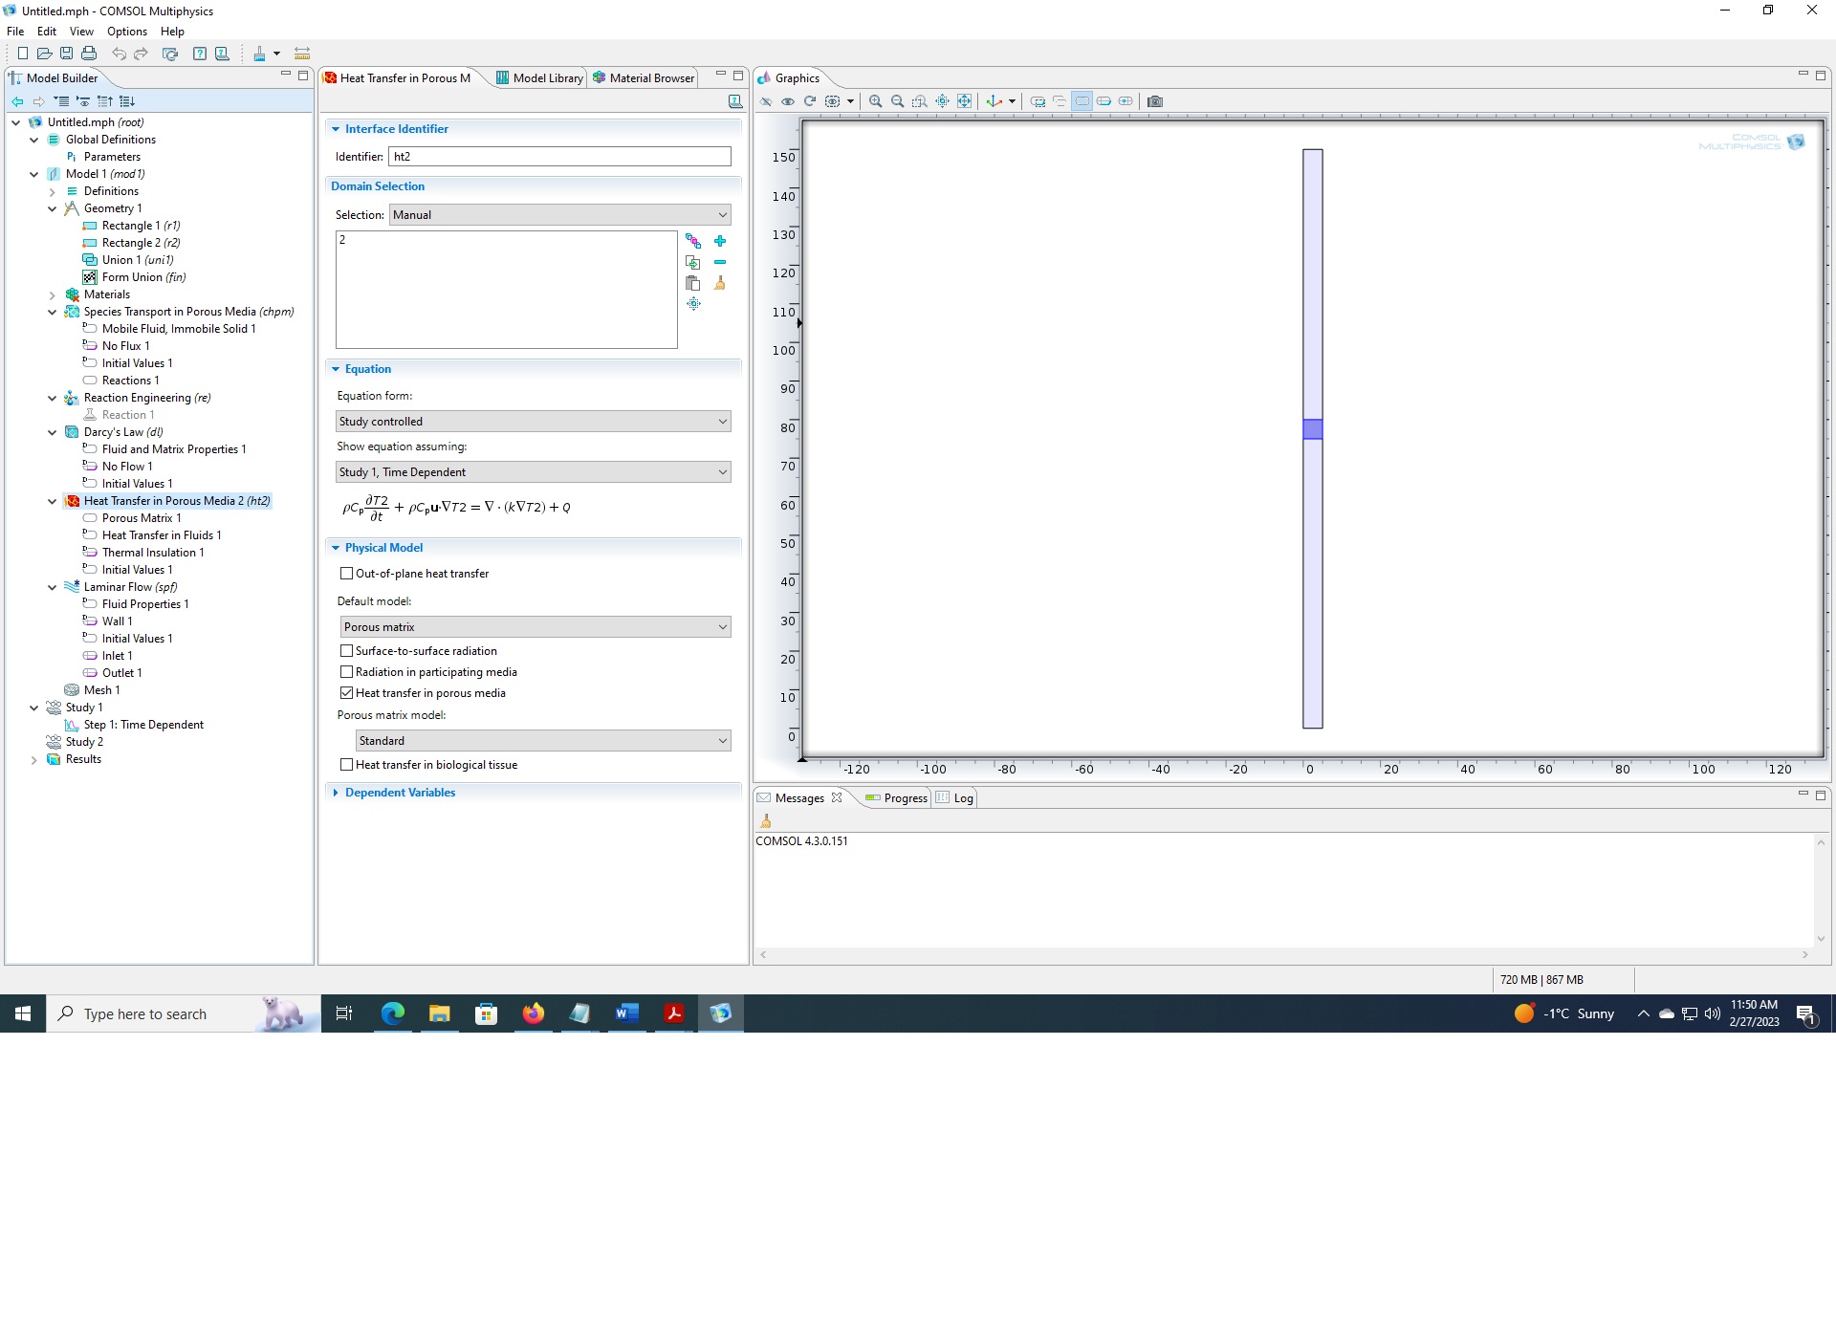The height and width of the screenshot is (1329, 1836).
Task: Click the Zoom Extents icon
Action: coord(965,101)
